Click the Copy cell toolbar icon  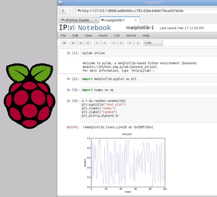click(81, 43)
